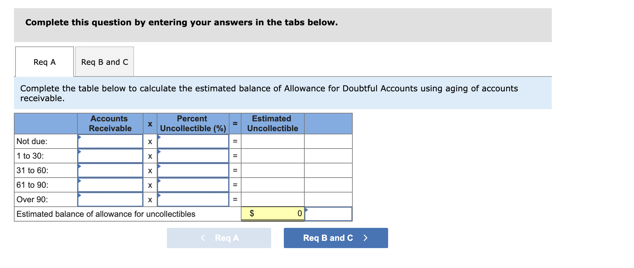
Task: Switch to the Req B and C tab
Action: tap(104, 62)
